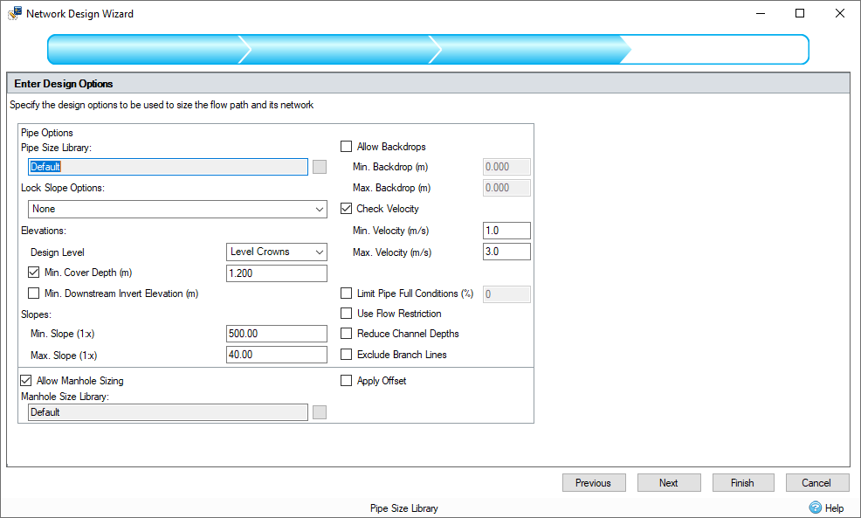Enable Use Flow Restriction
The height and width of the screenshot is (518, 861).
[346, 313]
